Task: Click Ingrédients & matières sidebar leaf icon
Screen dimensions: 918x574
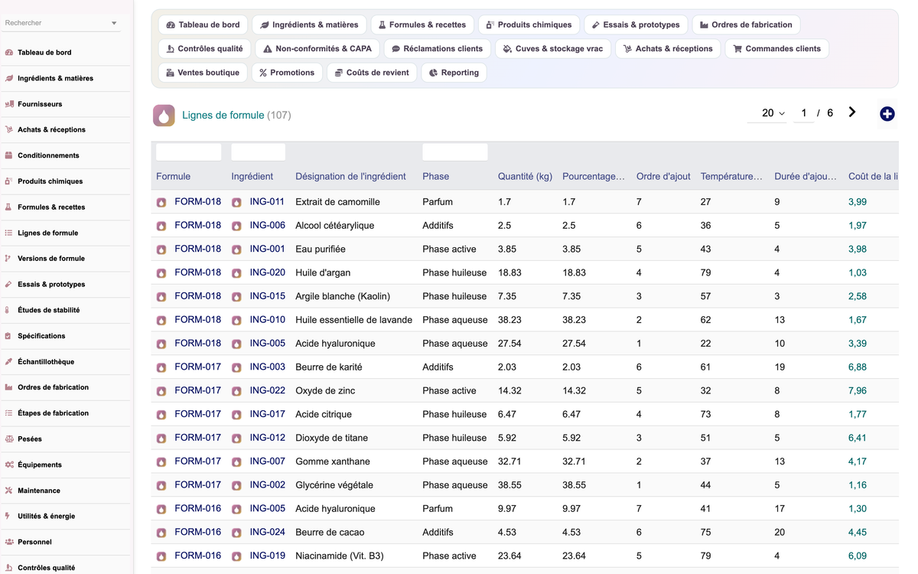Action: (x=9, y=78)
